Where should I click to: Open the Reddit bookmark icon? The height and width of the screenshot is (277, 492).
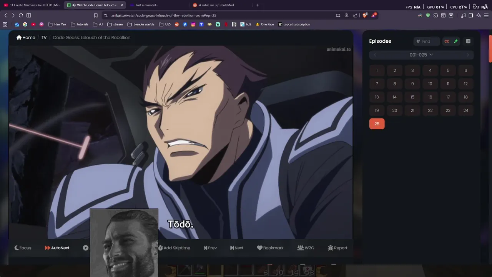[177, 24]
